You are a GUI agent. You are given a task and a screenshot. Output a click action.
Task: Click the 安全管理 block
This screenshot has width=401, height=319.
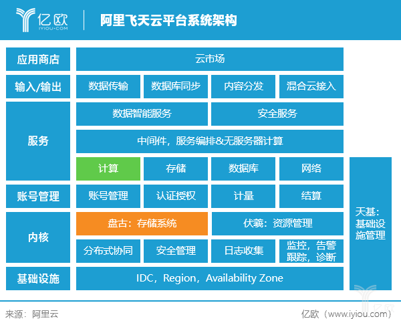tap(176, 251)
